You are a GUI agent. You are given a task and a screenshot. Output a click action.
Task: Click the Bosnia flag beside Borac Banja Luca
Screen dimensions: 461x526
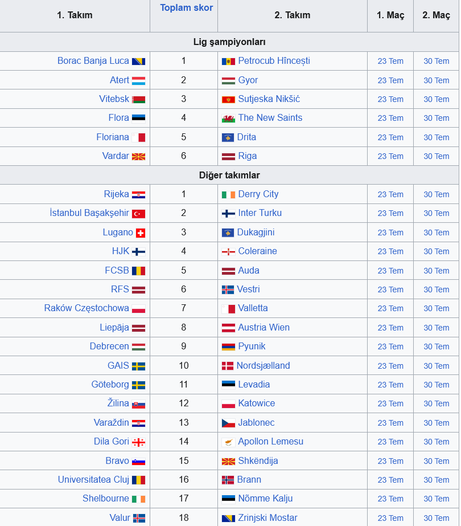tap(138, 62)
